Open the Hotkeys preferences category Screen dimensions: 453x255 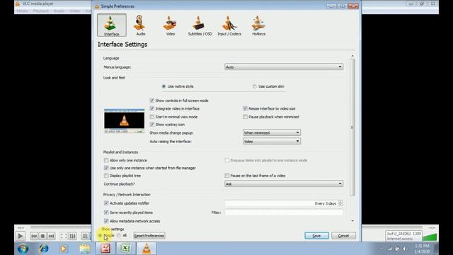coord(258,25)
